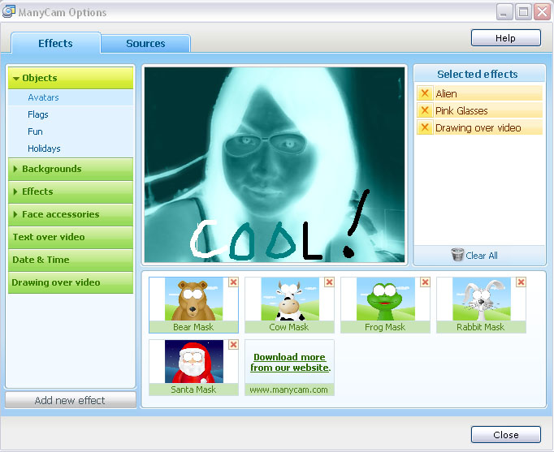Click the www.manycam.com link
The height and width of the screenshot is (452, 554).
pyautogui.click(x=288, y=390)
